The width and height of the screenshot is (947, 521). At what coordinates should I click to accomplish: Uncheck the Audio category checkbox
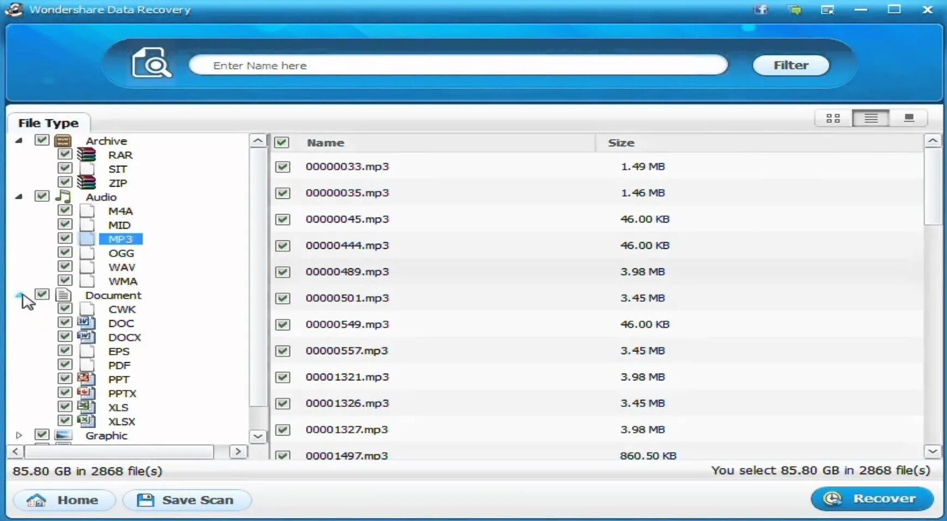tap(42, 196)
